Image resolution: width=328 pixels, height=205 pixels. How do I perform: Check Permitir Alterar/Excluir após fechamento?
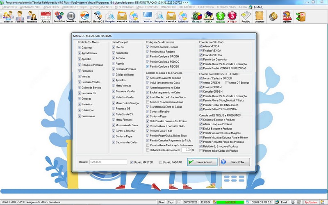coord(148,145)
